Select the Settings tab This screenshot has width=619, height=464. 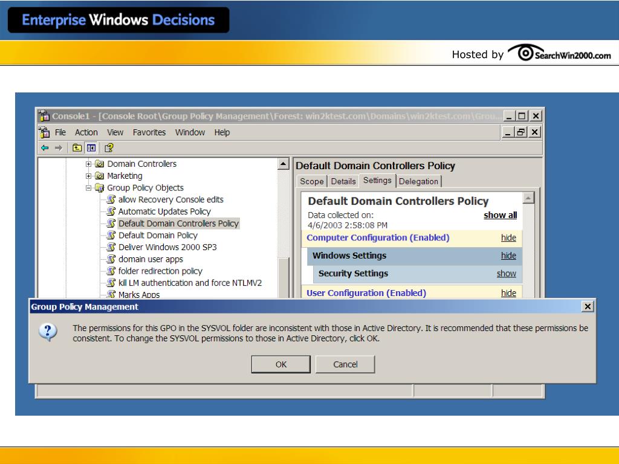coord(377,180)
